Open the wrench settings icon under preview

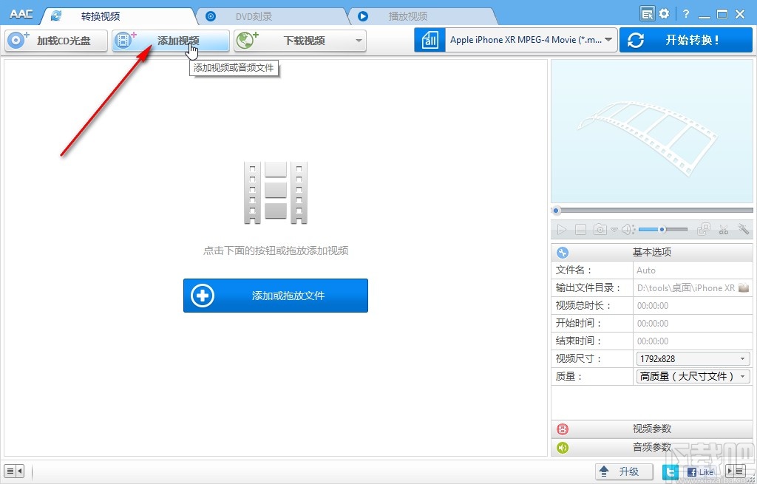click(x=743, y=229)
